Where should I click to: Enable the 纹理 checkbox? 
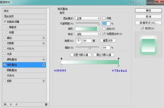(7, 32)
